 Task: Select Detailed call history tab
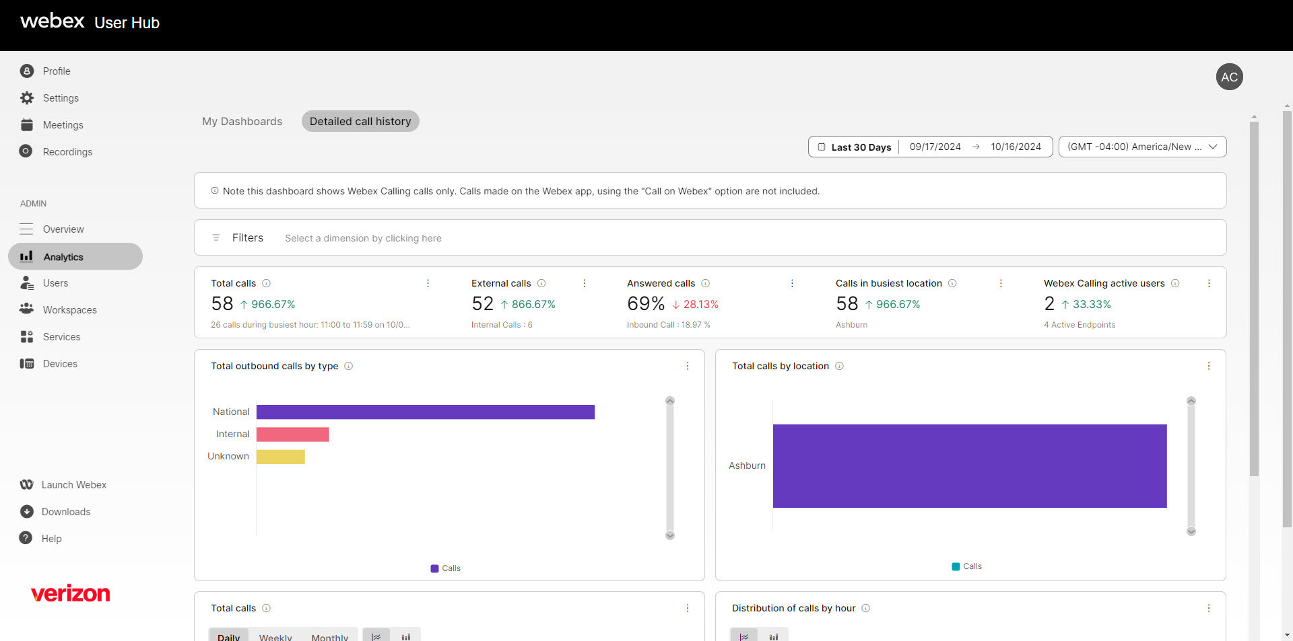tap(360, 121)
